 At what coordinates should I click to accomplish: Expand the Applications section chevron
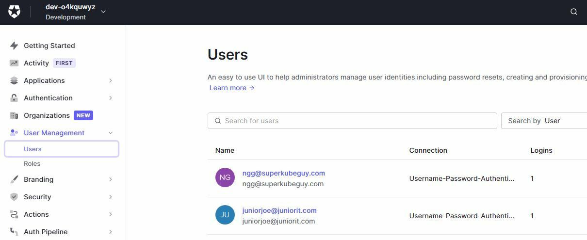click(111, 80)
